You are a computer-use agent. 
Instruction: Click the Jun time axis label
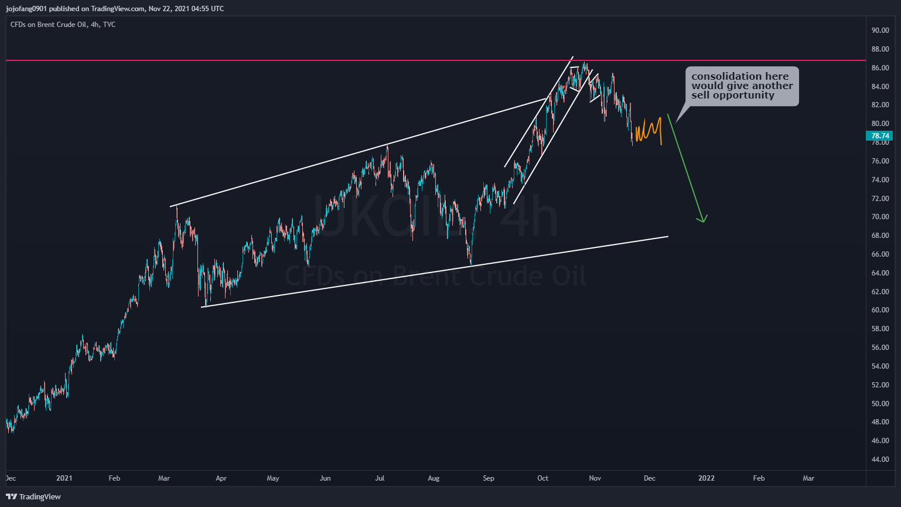[325, 478]
